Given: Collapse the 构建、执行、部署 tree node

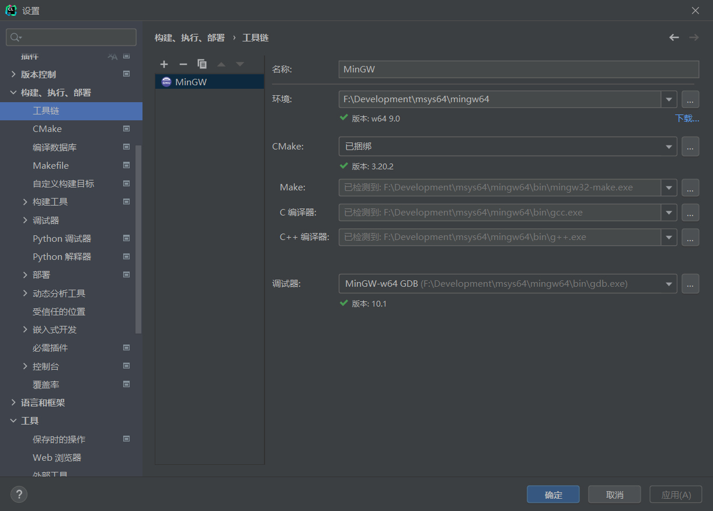Looking at the screenshot, I should click(x=13, y=92).
